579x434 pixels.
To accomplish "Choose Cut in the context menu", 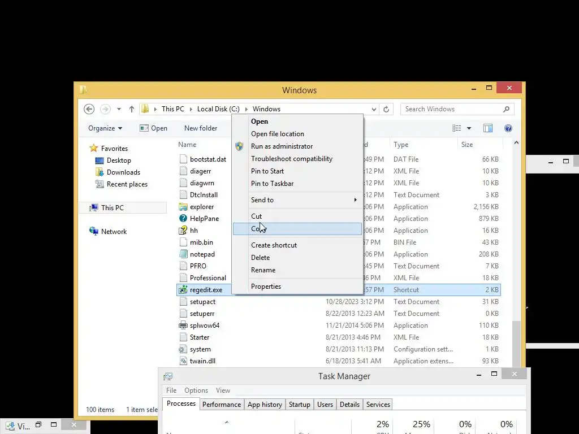I will tap(297, 216).
